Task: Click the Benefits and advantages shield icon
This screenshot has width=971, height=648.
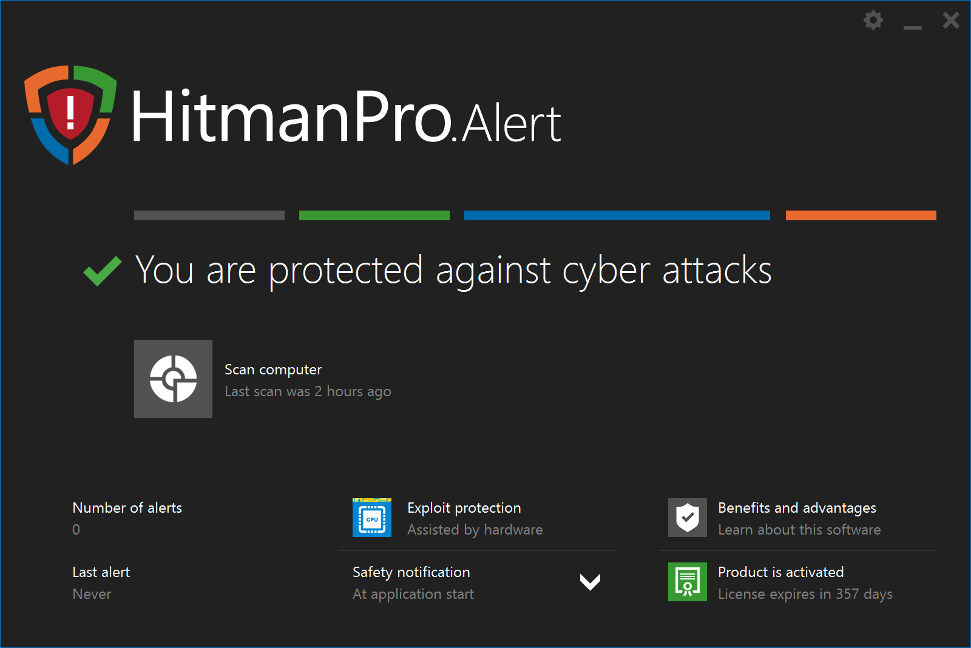Action: coord(688,518)
